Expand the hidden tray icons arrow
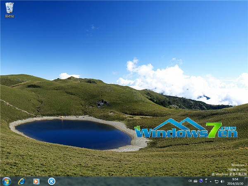The width and height of the screenshot is (248, 186). click(211, 181)
